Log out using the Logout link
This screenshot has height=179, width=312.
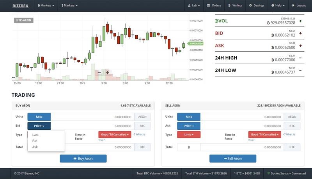click(299, 5)
